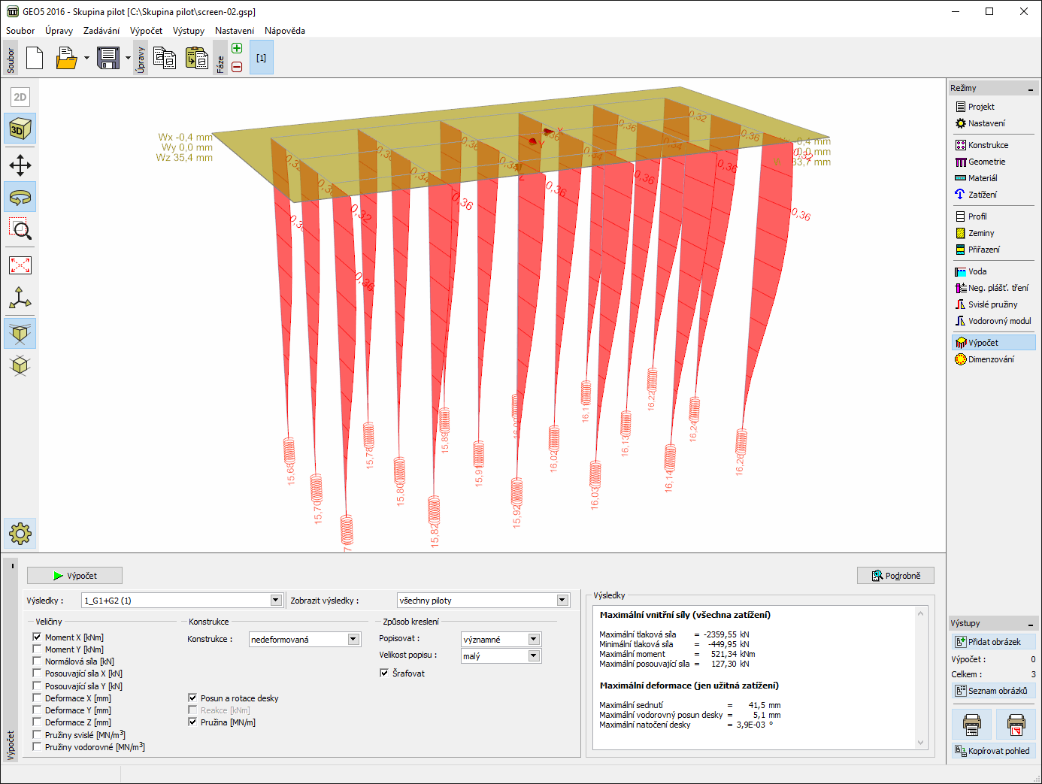The image size is (1042, 784).
Task: Enable Normálová síla [kN] checkbox
Action: (37, 661)
